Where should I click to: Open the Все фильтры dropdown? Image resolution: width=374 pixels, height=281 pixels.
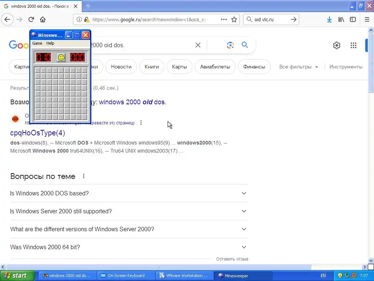[x=299, y=67]
